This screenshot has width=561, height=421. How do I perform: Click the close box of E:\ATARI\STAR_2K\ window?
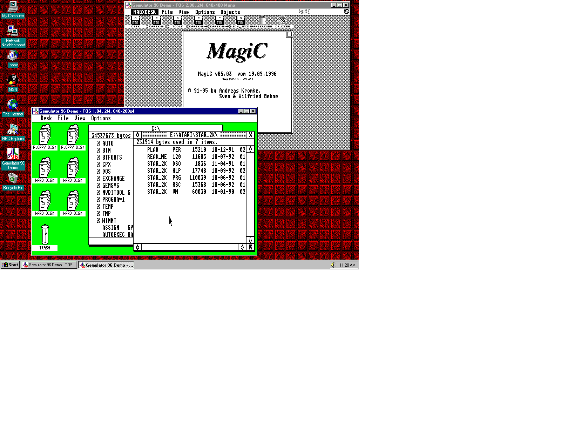137,135
